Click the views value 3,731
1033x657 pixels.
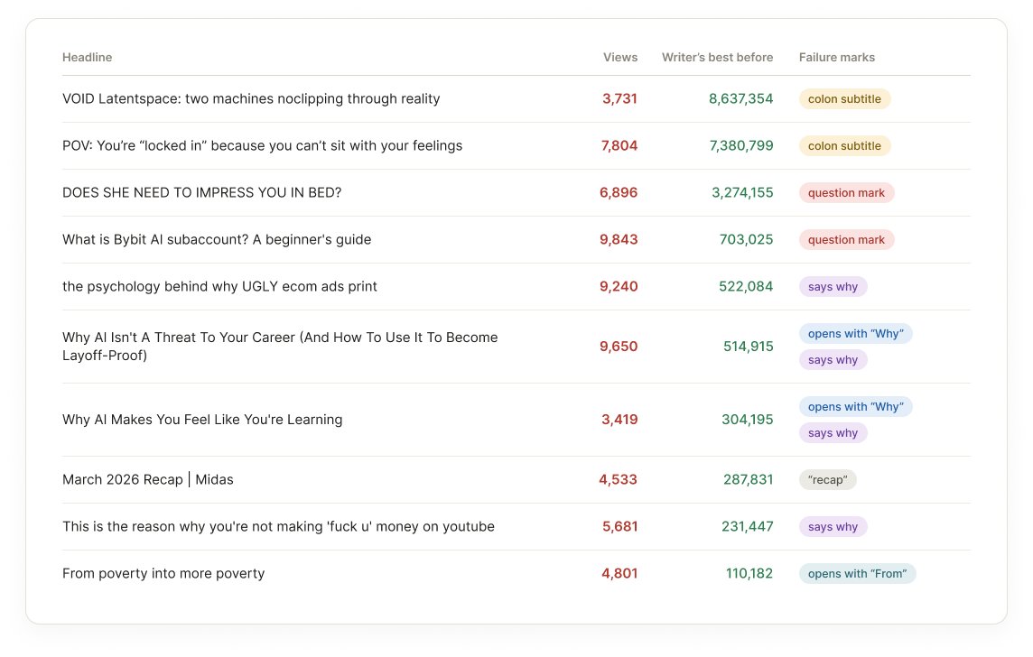pos(619,98)
